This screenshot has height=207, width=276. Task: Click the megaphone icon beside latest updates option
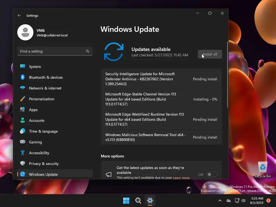(x=109, y=174)
